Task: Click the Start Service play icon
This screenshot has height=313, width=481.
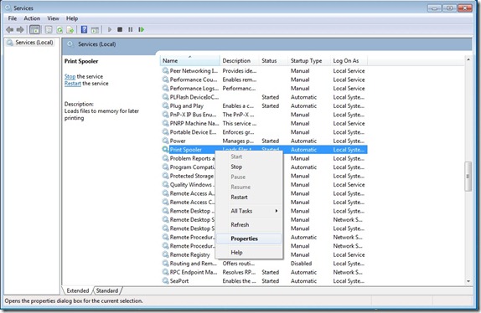Action: [110, 29]
